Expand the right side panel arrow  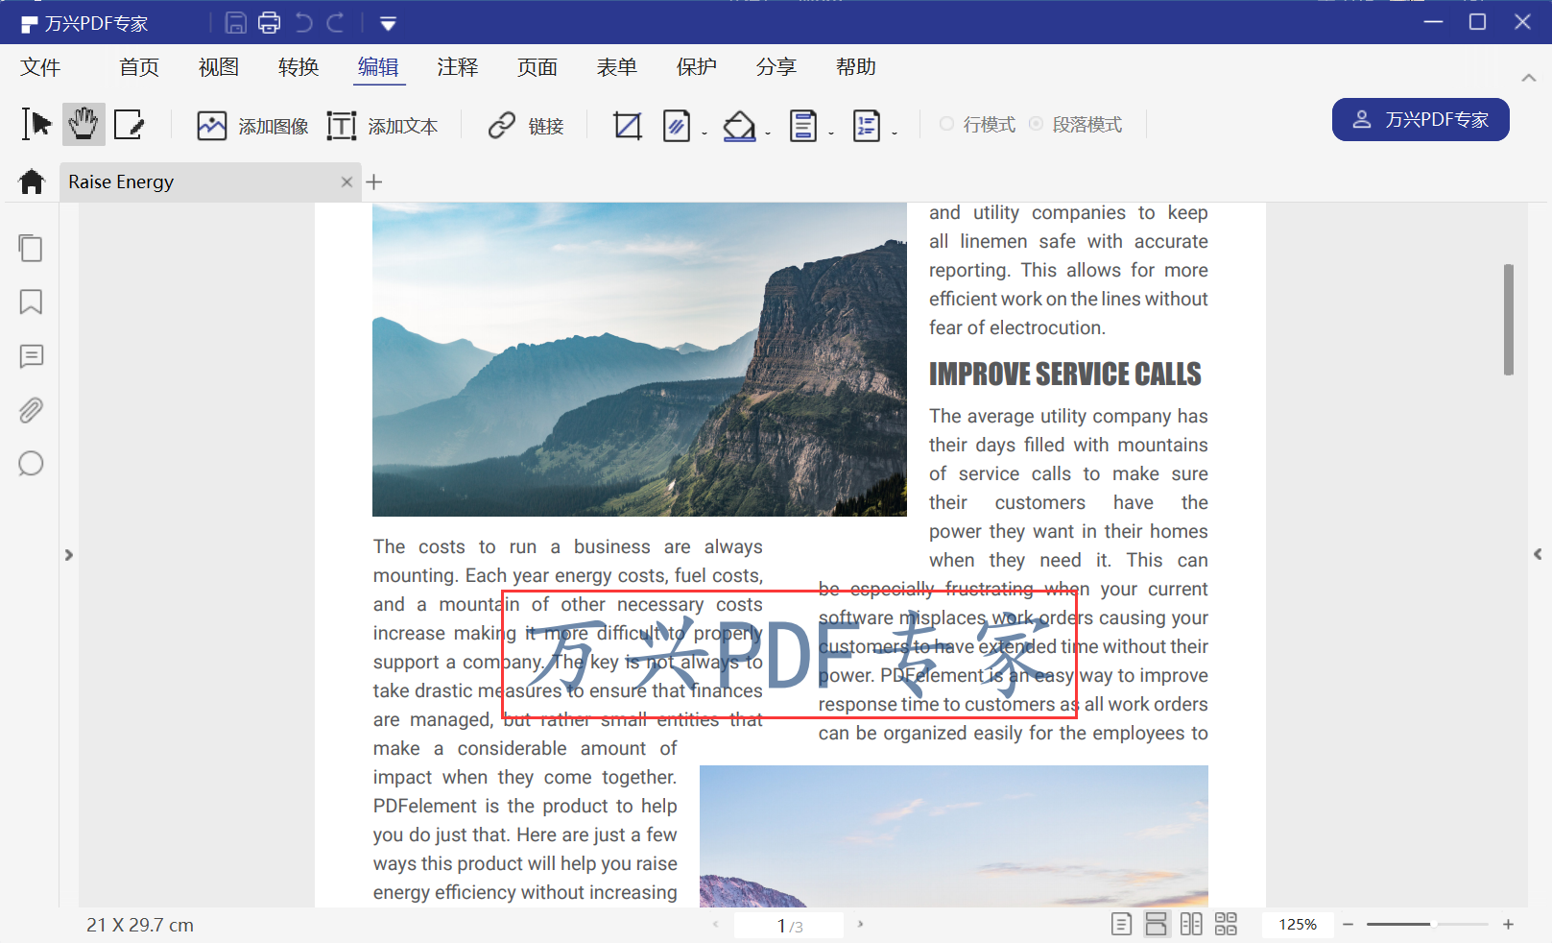(x=1538, y=554)
